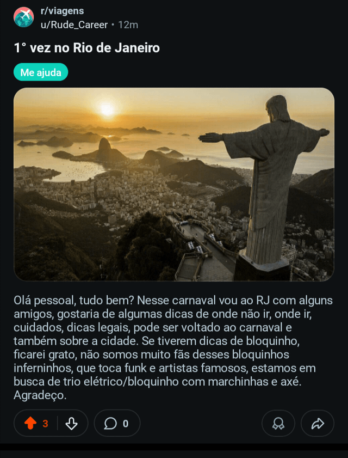Screen dimensions: 348x458
Task: Downvote the post with the down arrow
Action: (71, 423)
